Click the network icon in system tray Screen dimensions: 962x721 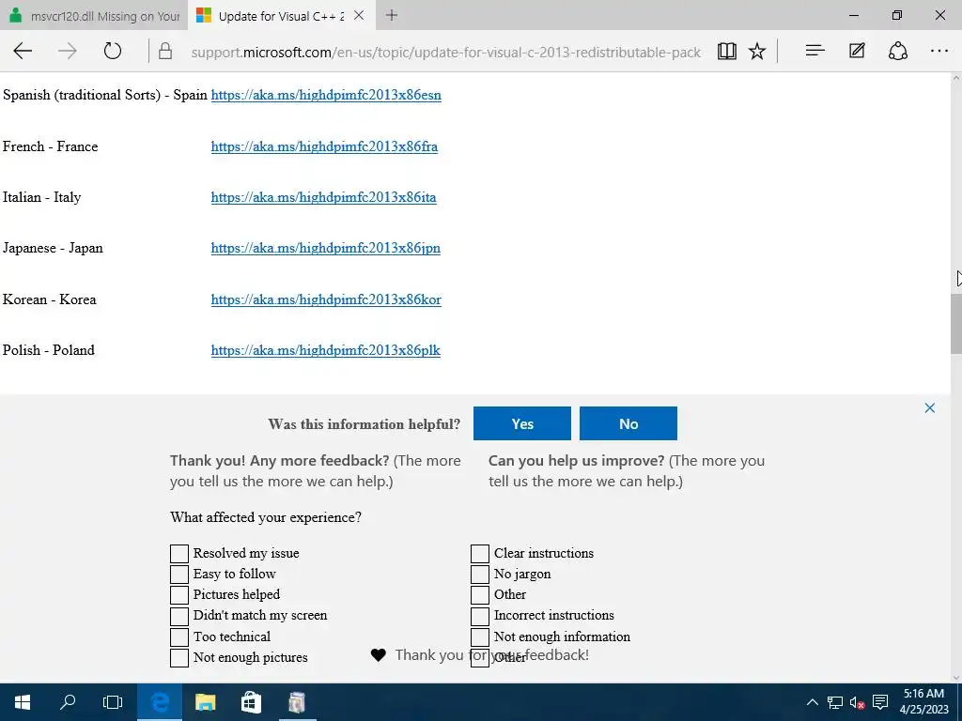tap(835, 702)
